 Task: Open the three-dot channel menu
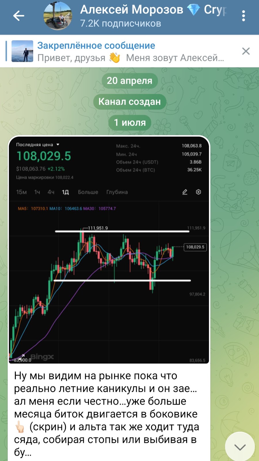click(x=243, y=16)
